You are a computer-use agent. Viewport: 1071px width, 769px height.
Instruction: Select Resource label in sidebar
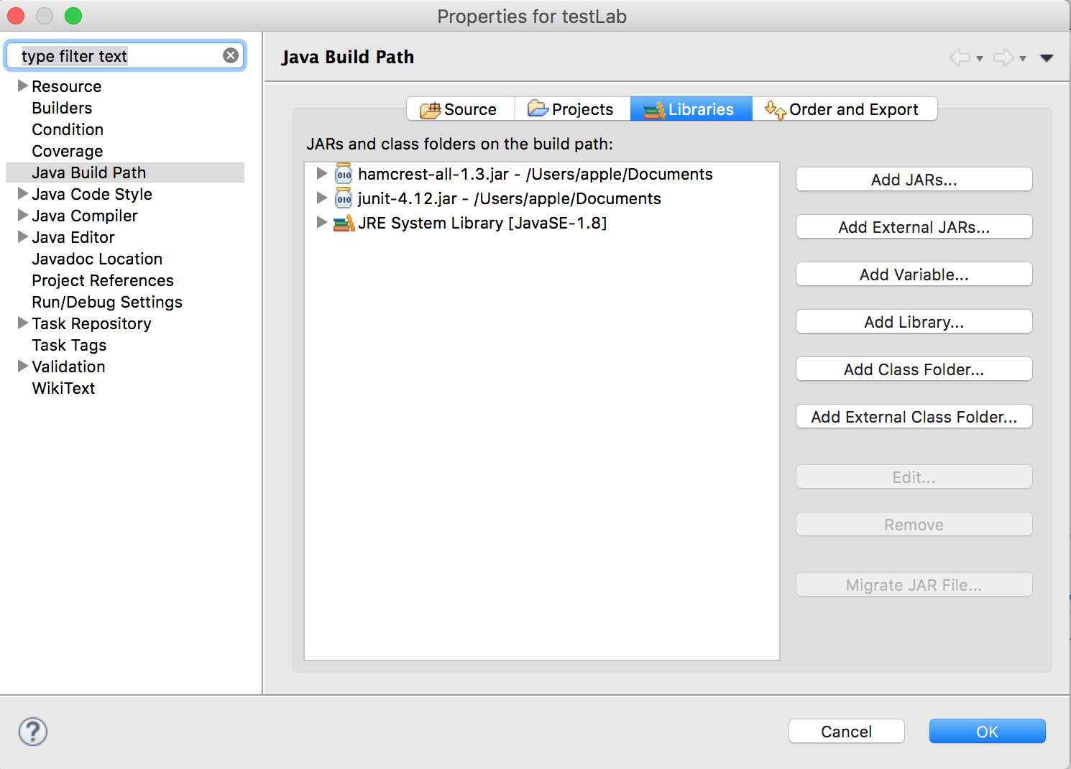(67, 86)
